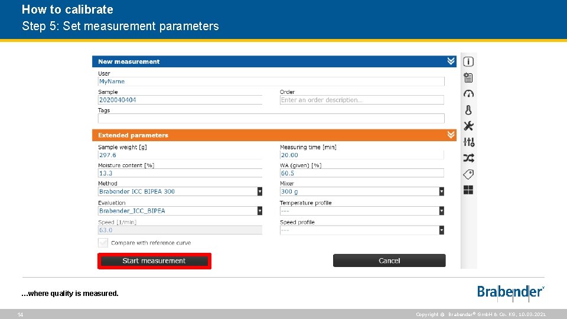567x319 pixels.
Task: Open the wrench tools icon
Action: coord(468,126)
